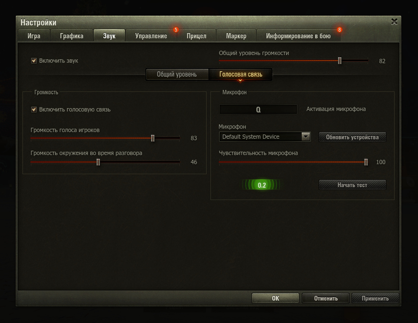Close the Настройки window with the X
This screenshot has width=418, height=323.
click(x=394, y=22)
